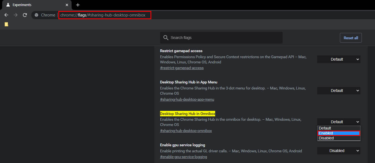Go back using the back arrow
Viewport: 375px width, 163px height.
[x=6, y=15]
